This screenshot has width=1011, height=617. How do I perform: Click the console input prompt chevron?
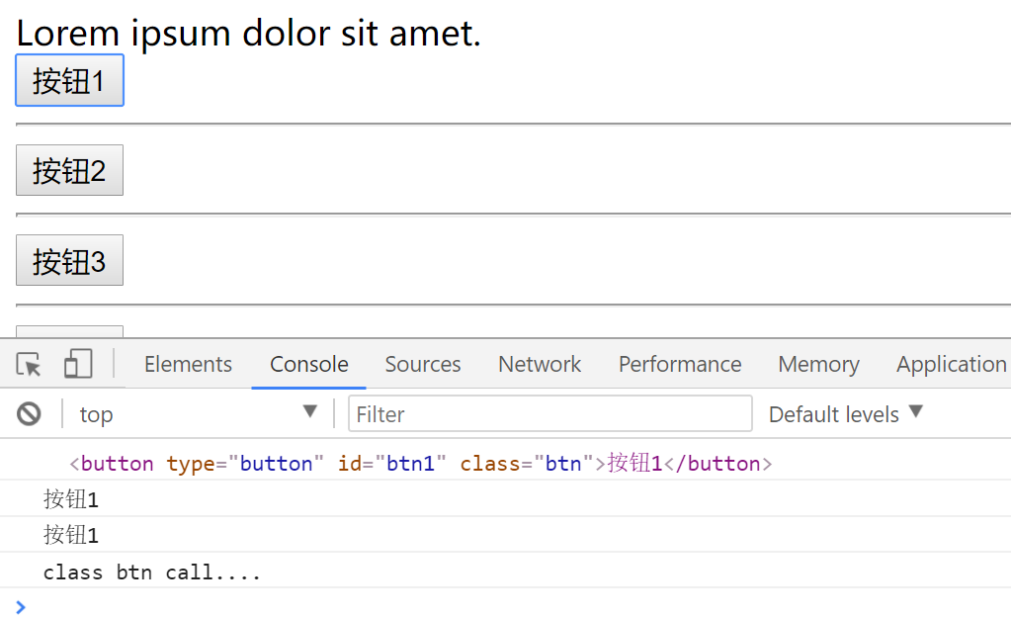(x=22, y=606)
